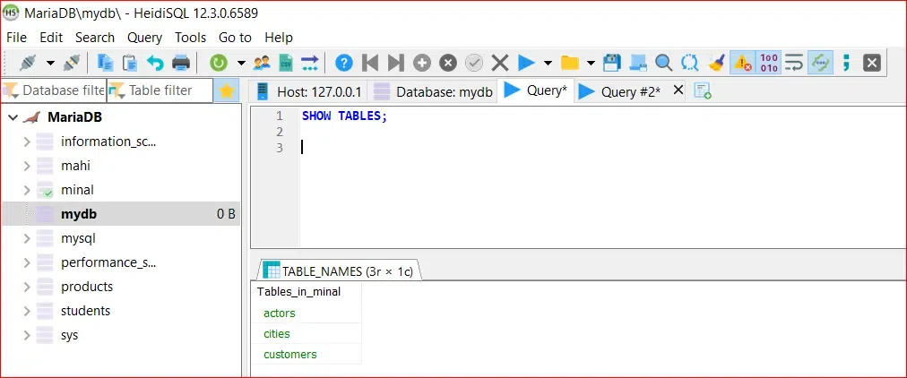Open the File menu

pos(16,38)
